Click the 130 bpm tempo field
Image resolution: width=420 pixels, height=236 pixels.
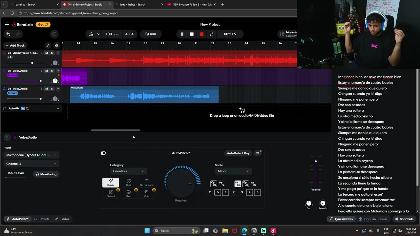(x=112, y=34)
